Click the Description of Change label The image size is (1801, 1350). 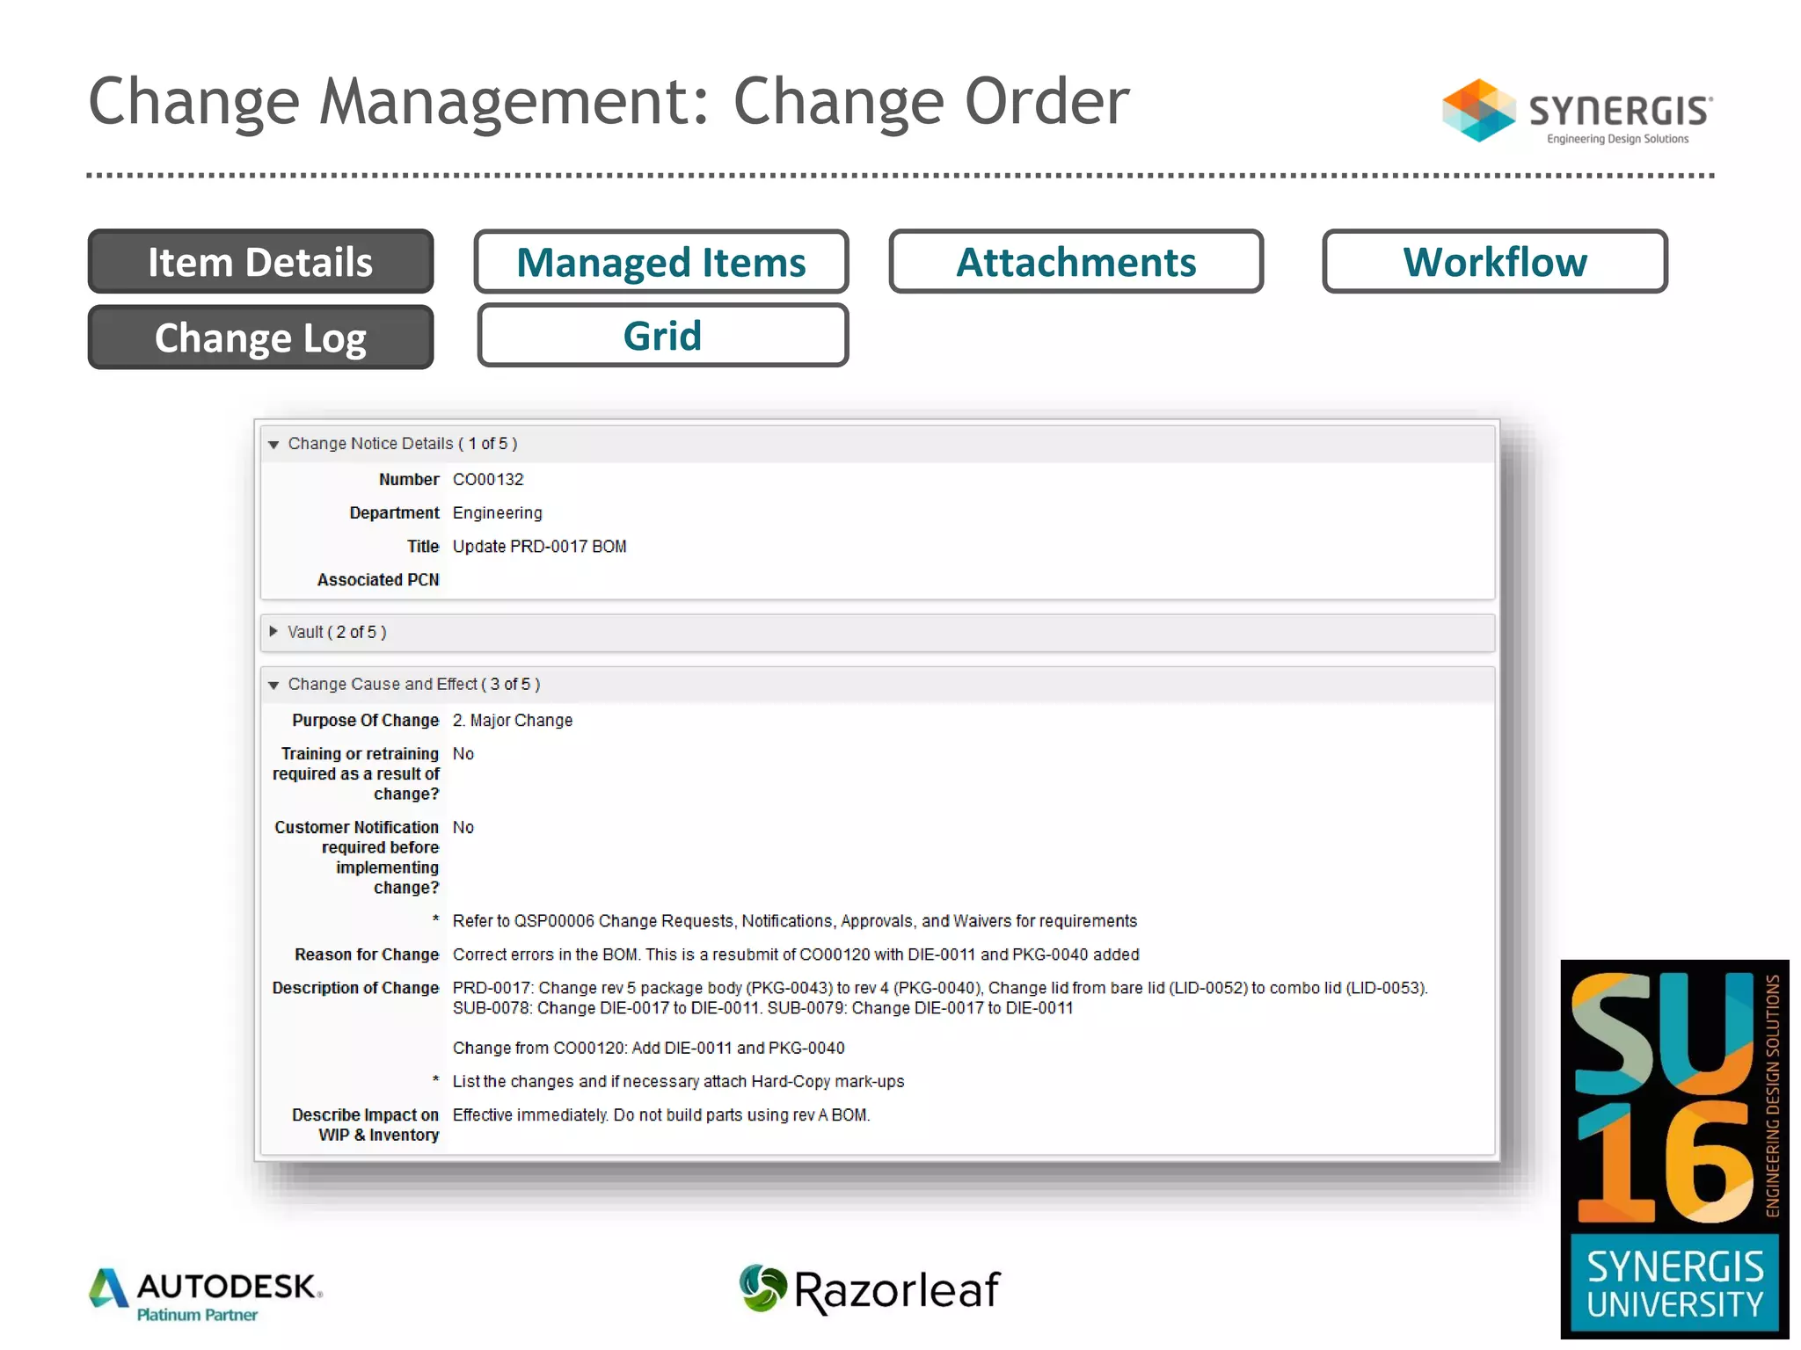355,988
